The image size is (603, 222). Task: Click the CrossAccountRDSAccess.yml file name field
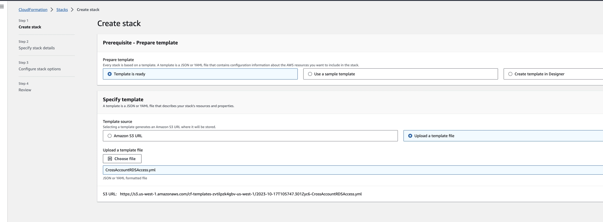[x=353, y=170]
